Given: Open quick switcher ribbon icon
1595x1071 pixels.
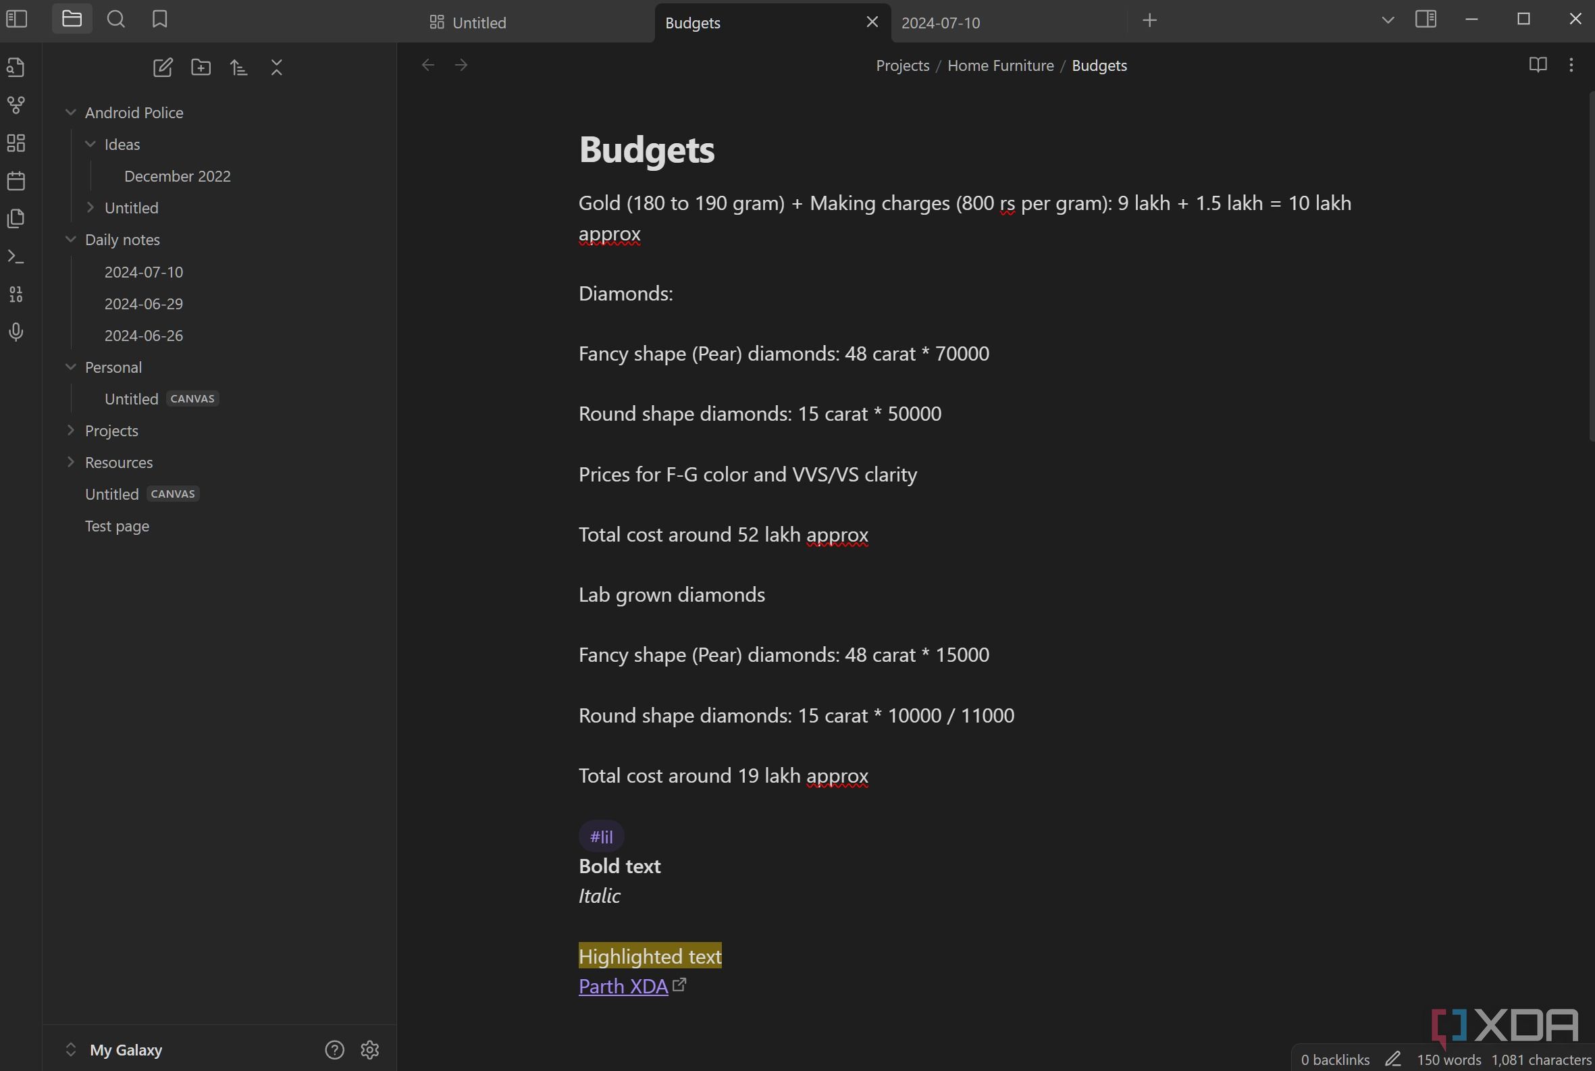Looking at the screenshot, I should [x=16, y=67].
